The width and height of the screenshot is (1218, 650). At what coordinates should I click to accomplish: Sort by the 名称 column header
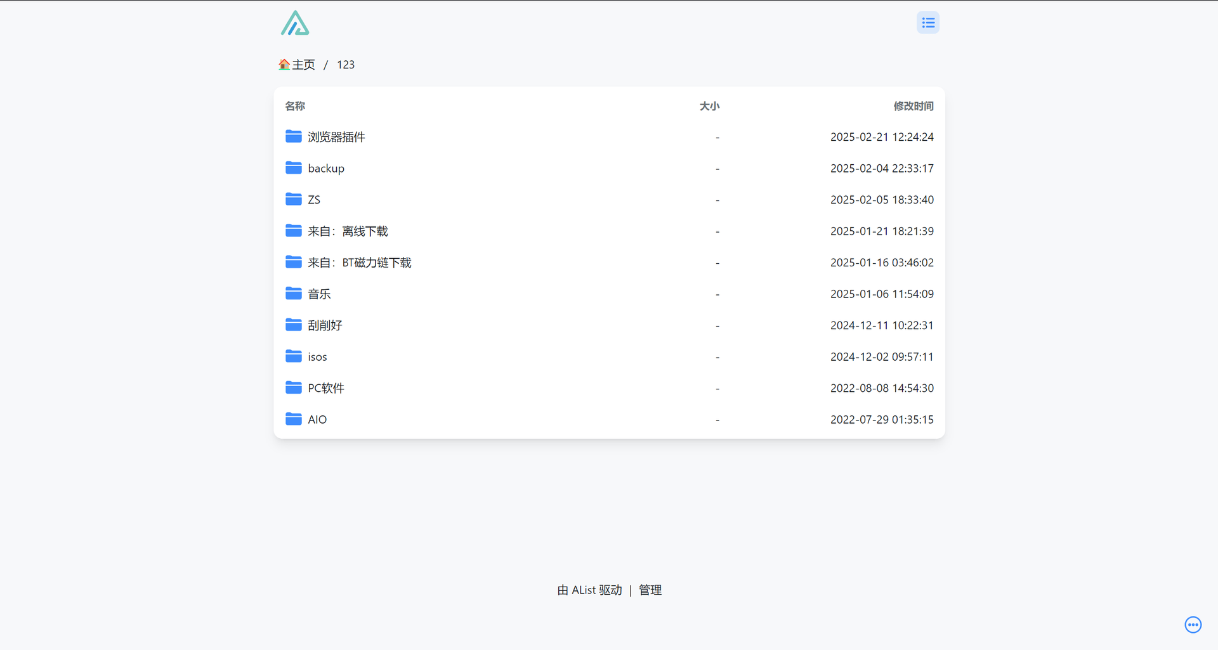tap(295, 106)
